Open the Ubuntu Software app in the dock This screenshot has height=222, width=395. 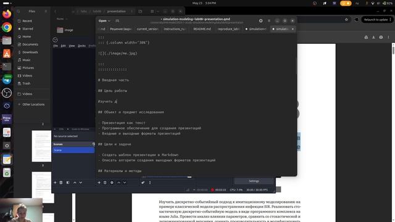tap(7, 54)
